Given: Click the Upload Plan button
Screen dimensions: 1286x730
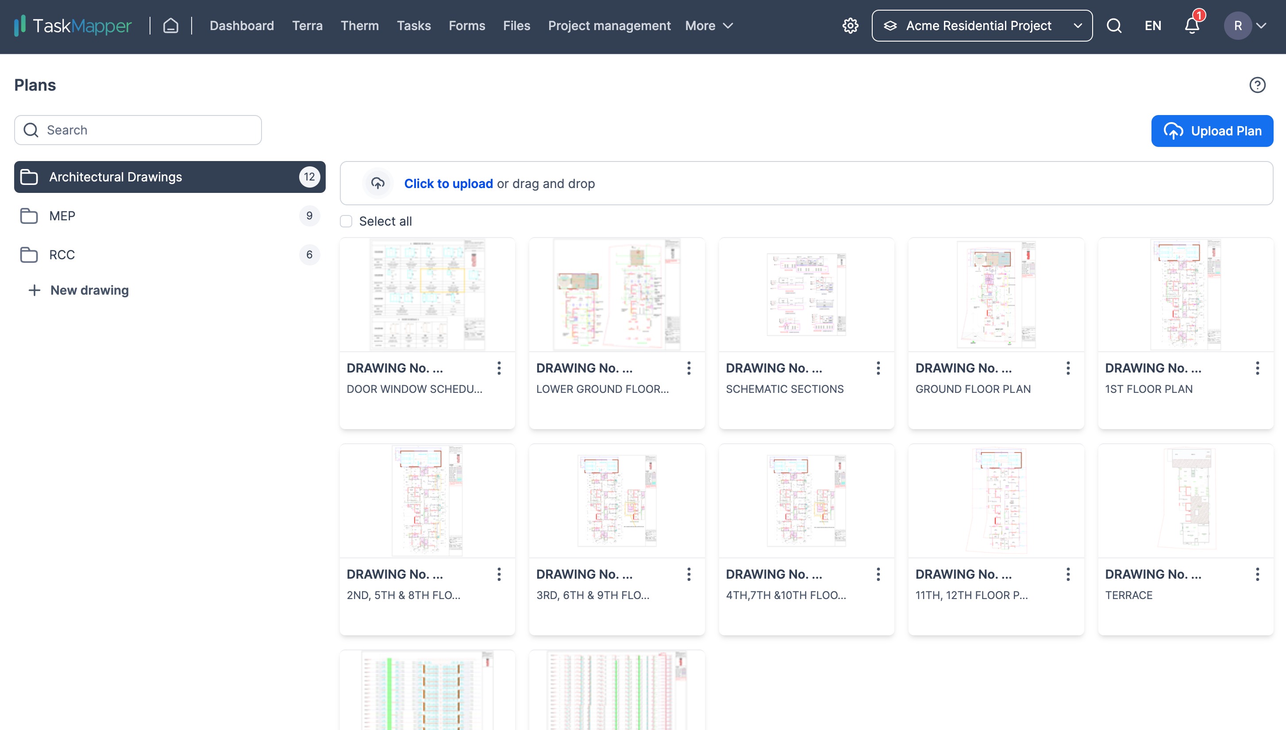Looking at the screenshot, I should click(x=1212, y=131).
